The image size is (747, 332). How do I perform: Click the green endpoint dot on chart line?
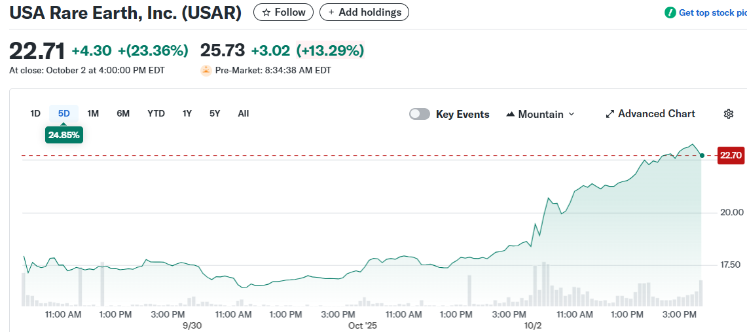tap(702, 155)
